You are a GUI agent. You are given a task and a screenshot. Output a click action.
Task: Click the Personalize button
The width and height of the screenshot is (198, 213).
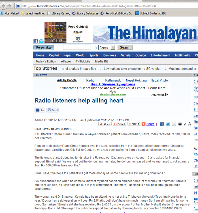click(x=44, y=47)
